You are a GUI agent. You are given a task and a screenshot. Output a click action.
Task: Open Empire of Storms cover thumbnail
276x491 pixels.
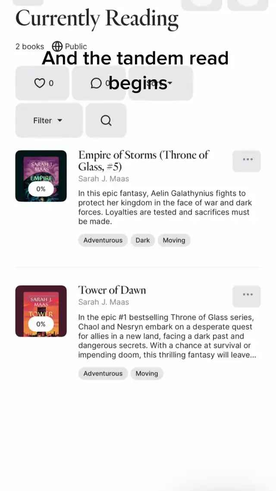coord(41,176)
